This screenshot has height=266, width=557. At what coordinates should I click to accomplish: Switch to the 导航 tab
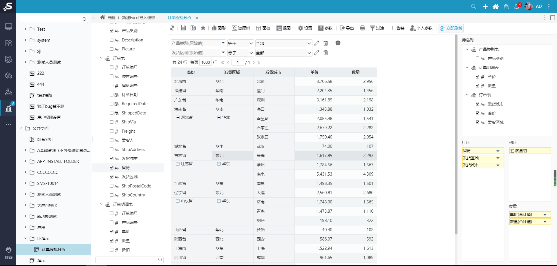point(108,18)
